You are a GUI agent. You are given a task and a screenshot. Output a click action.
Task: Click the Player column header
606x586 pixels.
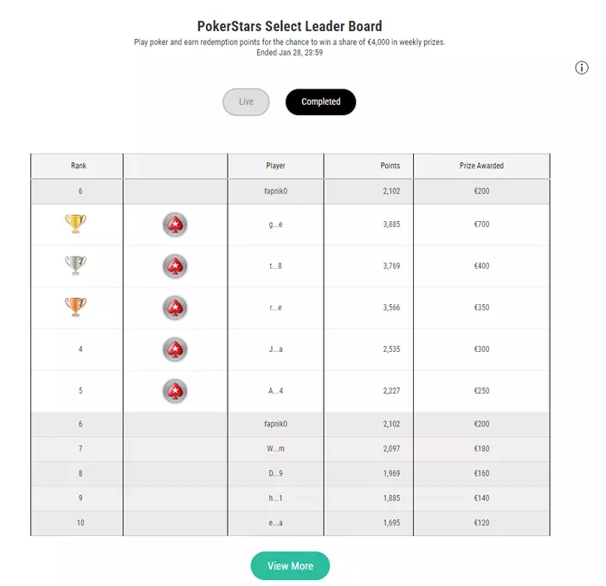click(x=275, y=166)
